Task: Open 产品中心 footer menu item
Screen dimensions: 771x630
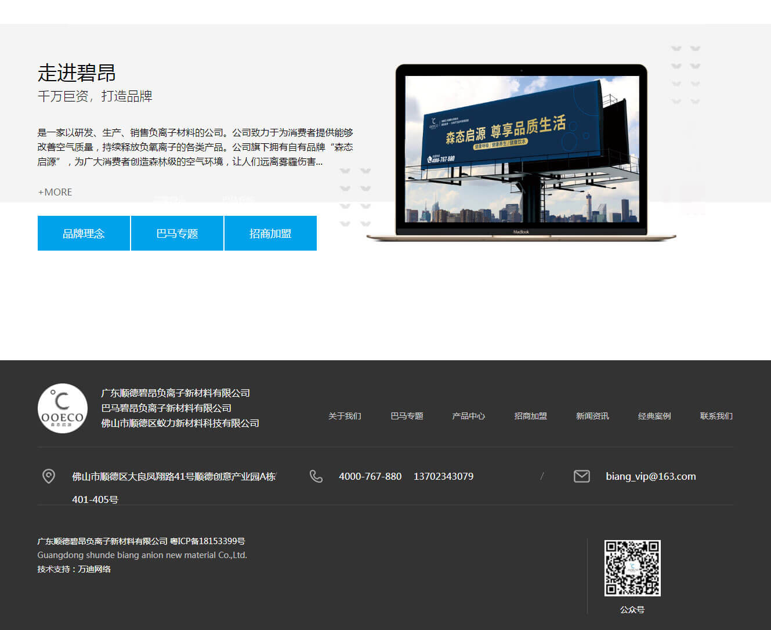Action: (x=468, y=416)
